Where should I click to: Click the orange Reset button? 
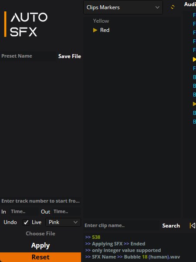pyautogui.click(x=41, y=257)
